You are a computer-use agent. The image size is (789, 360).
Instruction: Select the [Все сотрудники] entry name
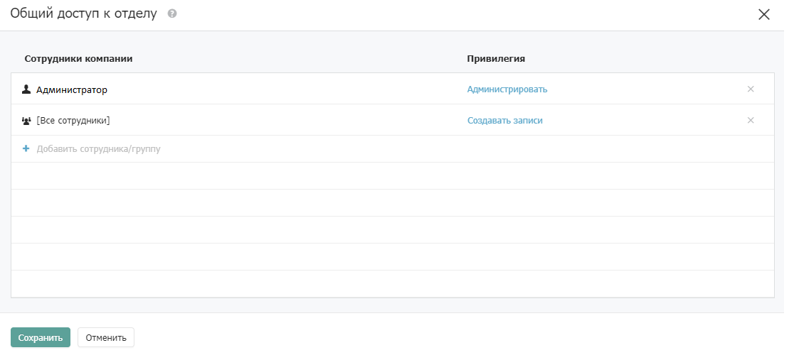73,121
